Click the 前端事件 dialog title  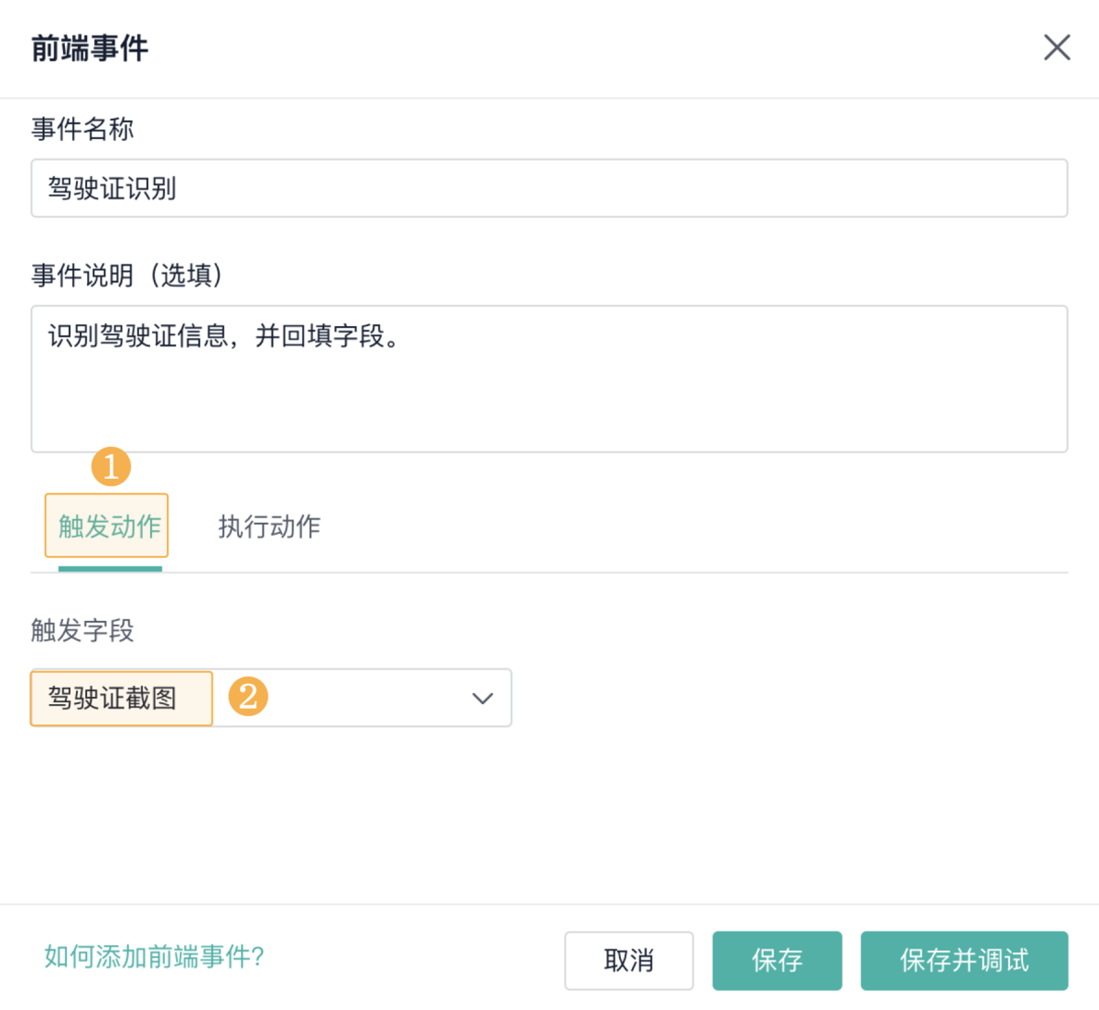point(90,48)
